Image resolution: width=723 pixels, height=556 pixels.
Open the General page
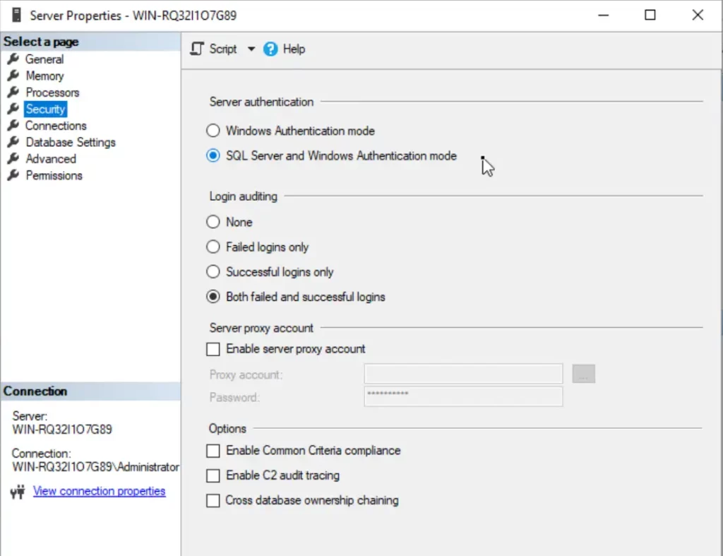pos(44,59)
